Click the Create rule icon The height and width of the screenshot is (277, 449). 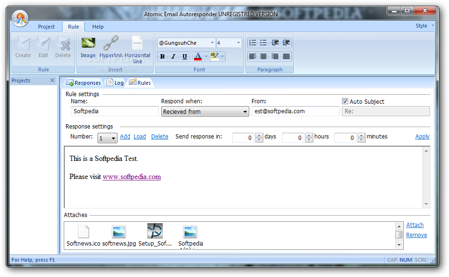pos(23,47)
